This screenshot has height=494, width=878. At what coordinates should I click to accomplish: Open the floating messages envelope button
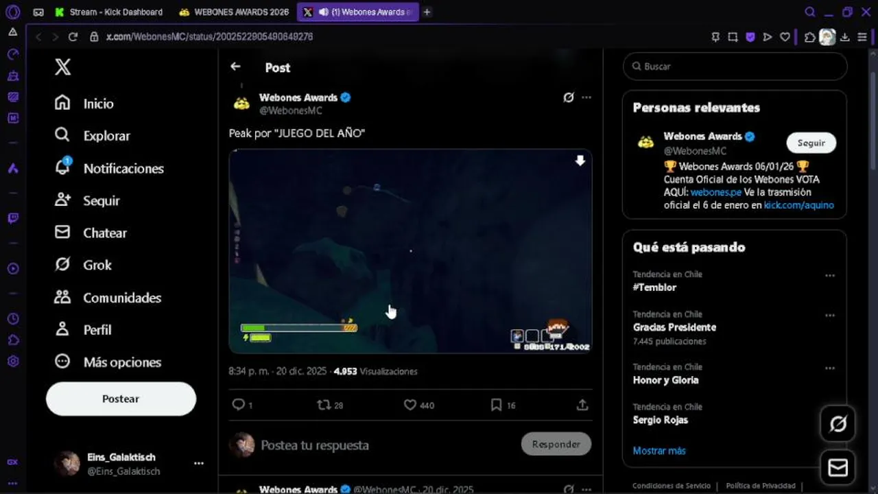pyautogui.click(x=838, y=468)
